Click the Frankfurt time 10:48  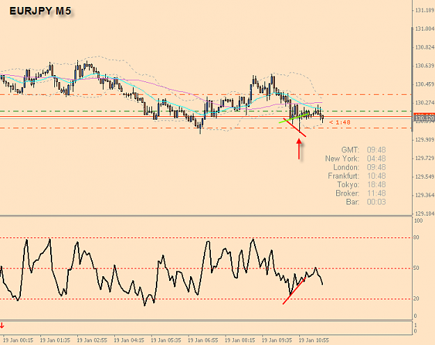(377, 176)
